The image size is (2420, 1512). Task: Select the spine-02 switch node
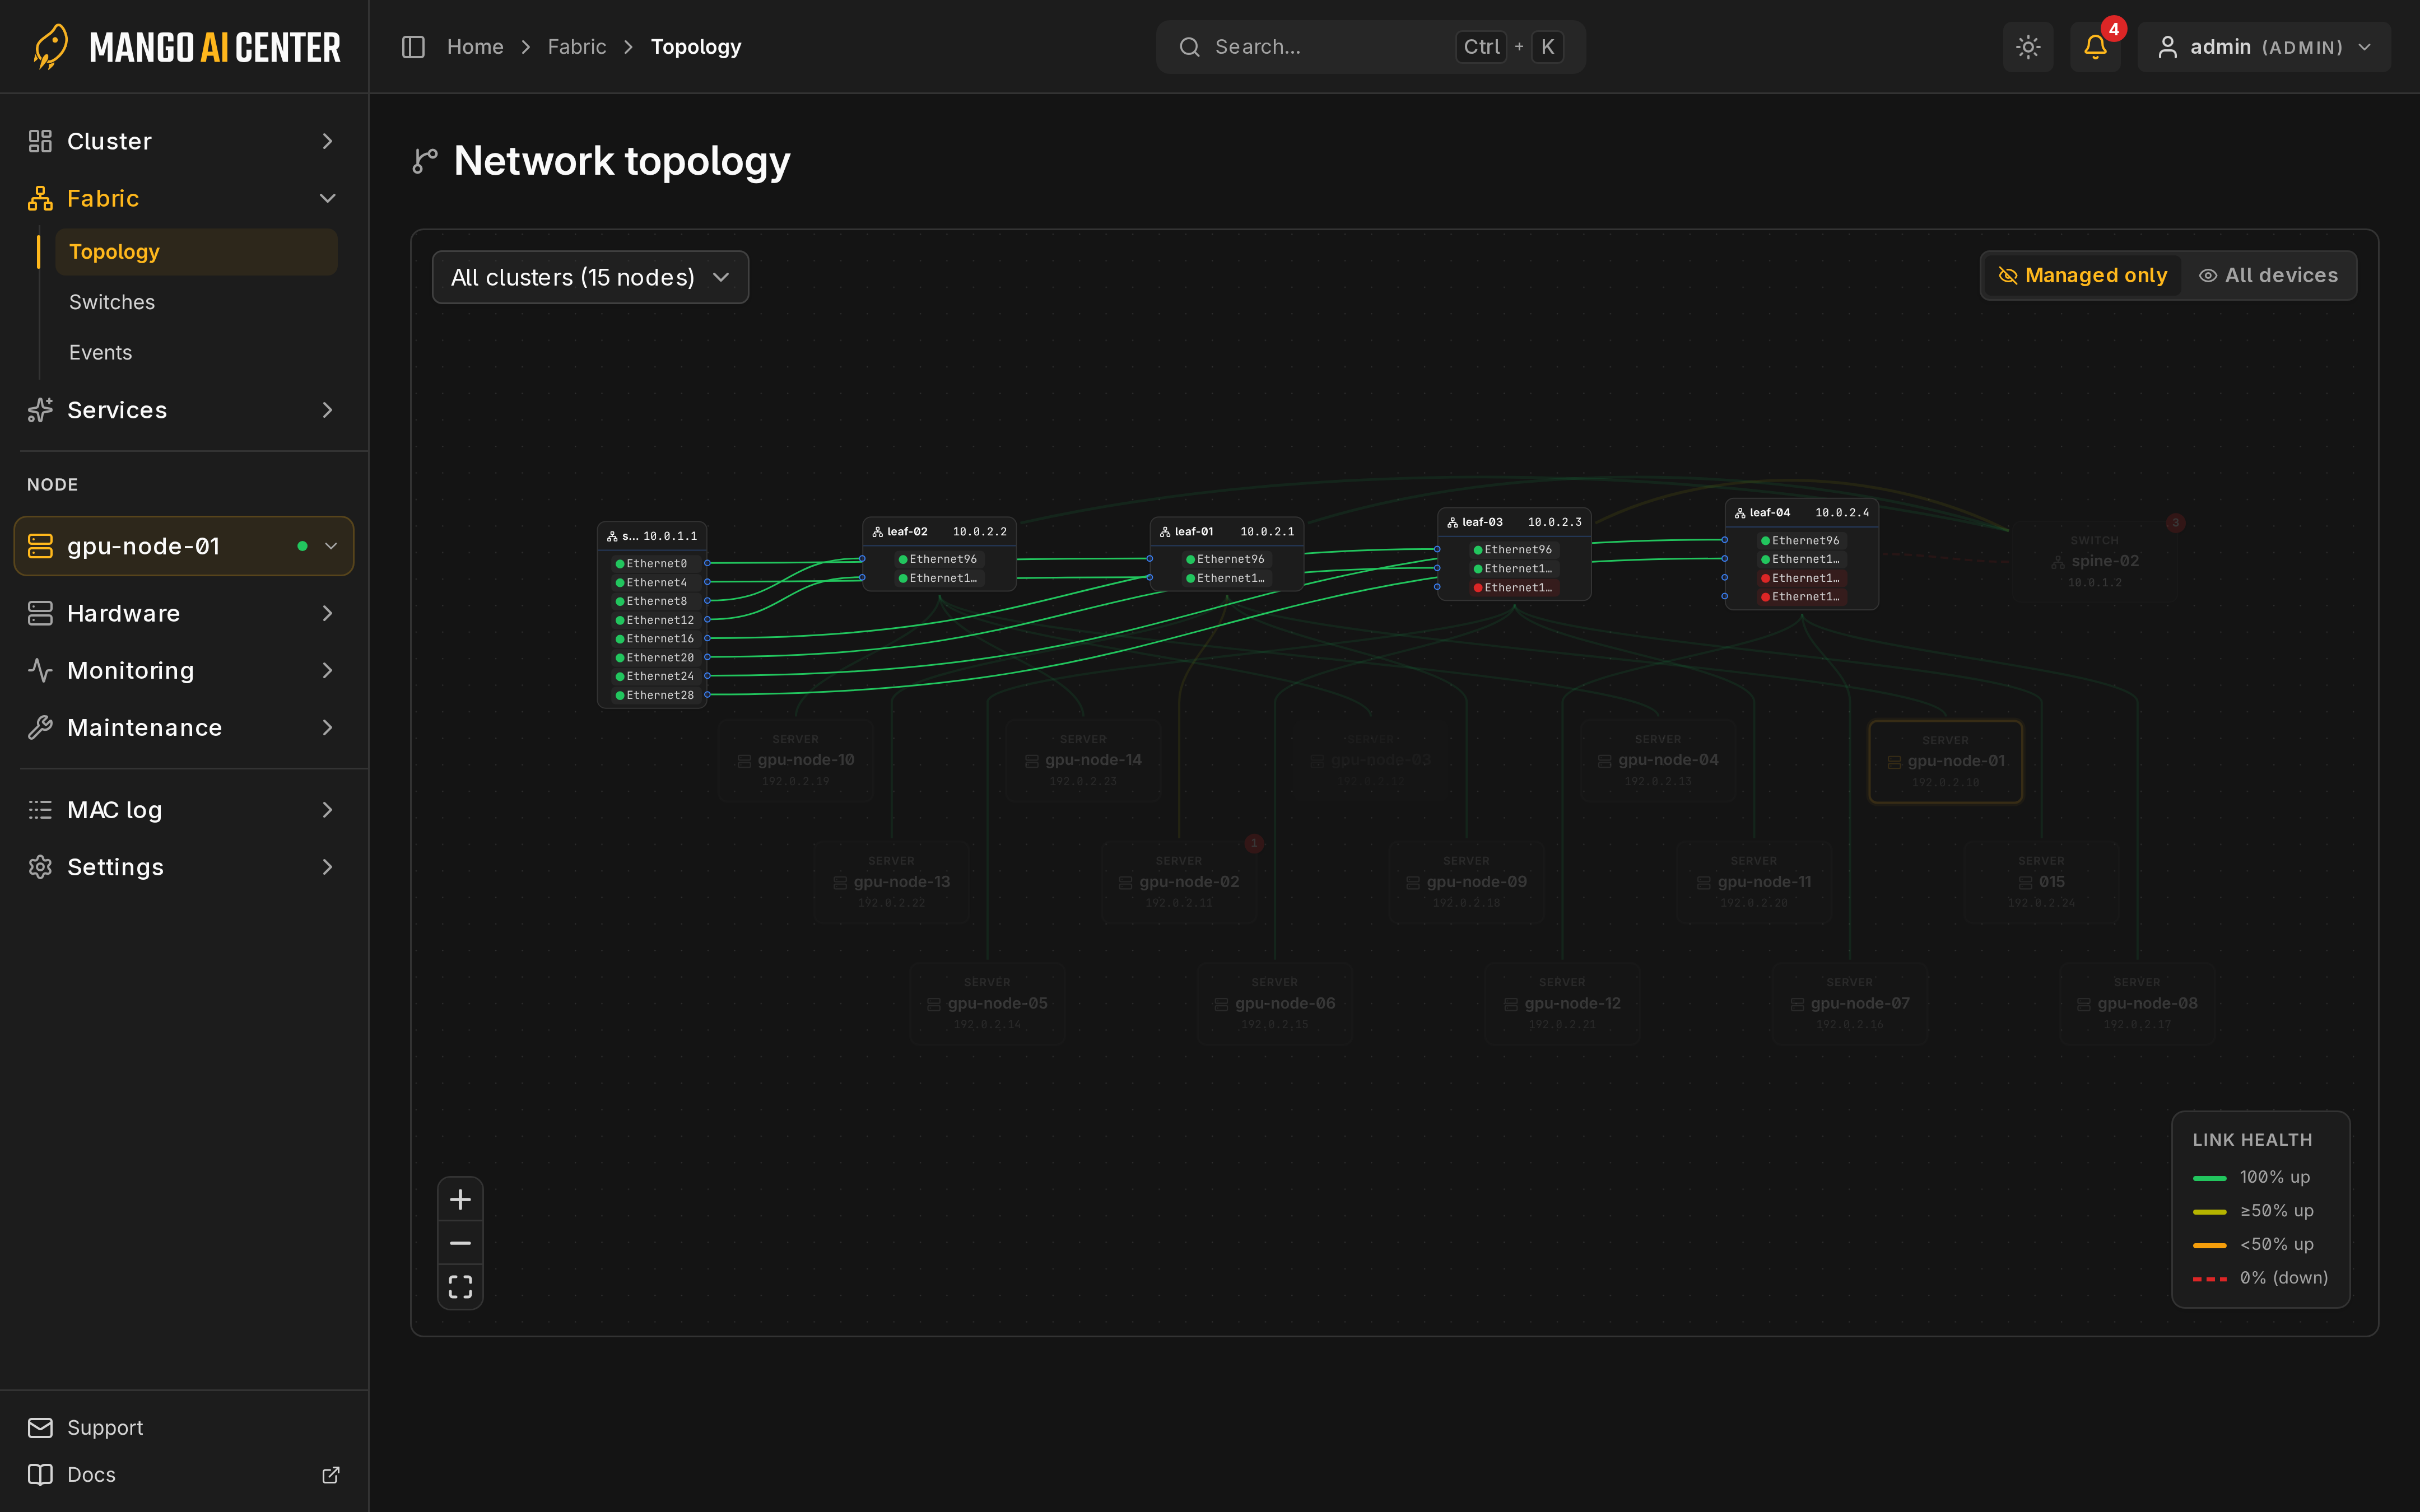(2095, 561)
